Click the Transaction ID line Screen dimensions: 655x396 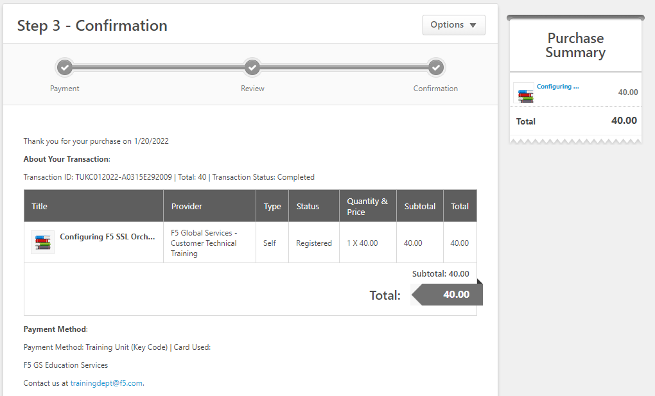(x=169, y=177)
